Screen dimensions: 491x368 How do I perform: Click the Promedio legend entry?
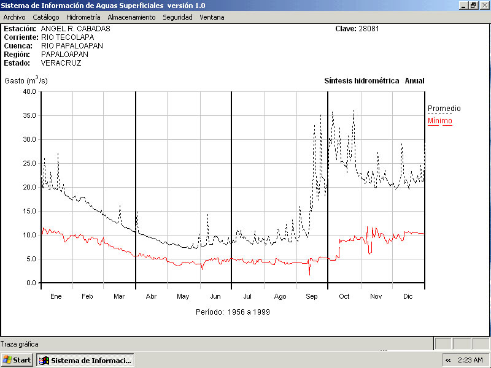(444, 109)
